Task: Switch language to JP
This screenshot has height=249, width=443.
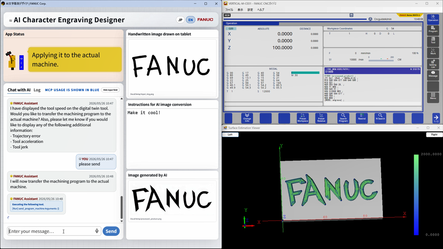Action: coord(180,20)
